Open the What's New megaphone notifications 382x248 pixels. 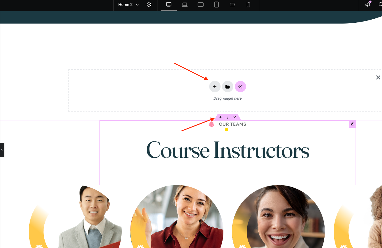pos(368,5)
